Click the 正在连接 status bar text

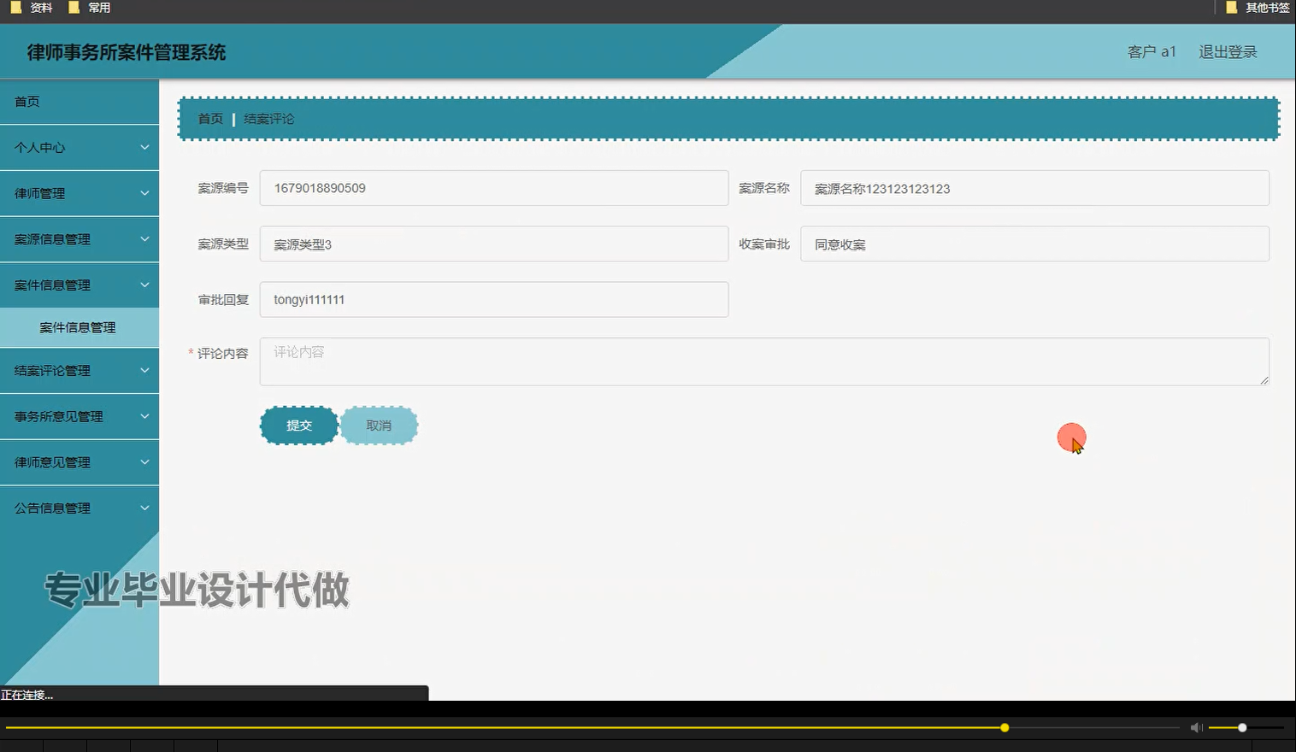click(x=27, y=695)
